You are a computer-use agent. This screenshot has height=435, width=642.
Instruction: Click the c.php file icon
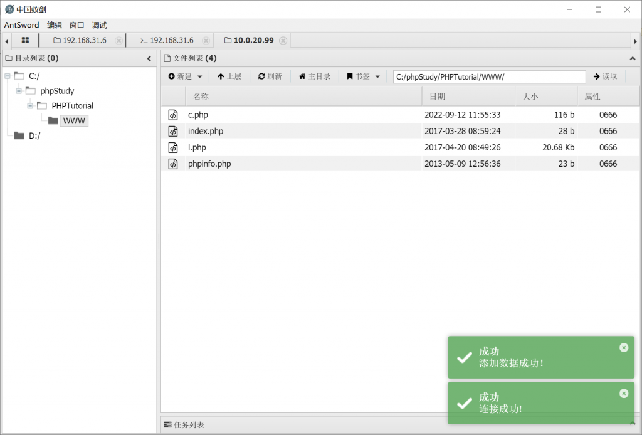[173, 115]
